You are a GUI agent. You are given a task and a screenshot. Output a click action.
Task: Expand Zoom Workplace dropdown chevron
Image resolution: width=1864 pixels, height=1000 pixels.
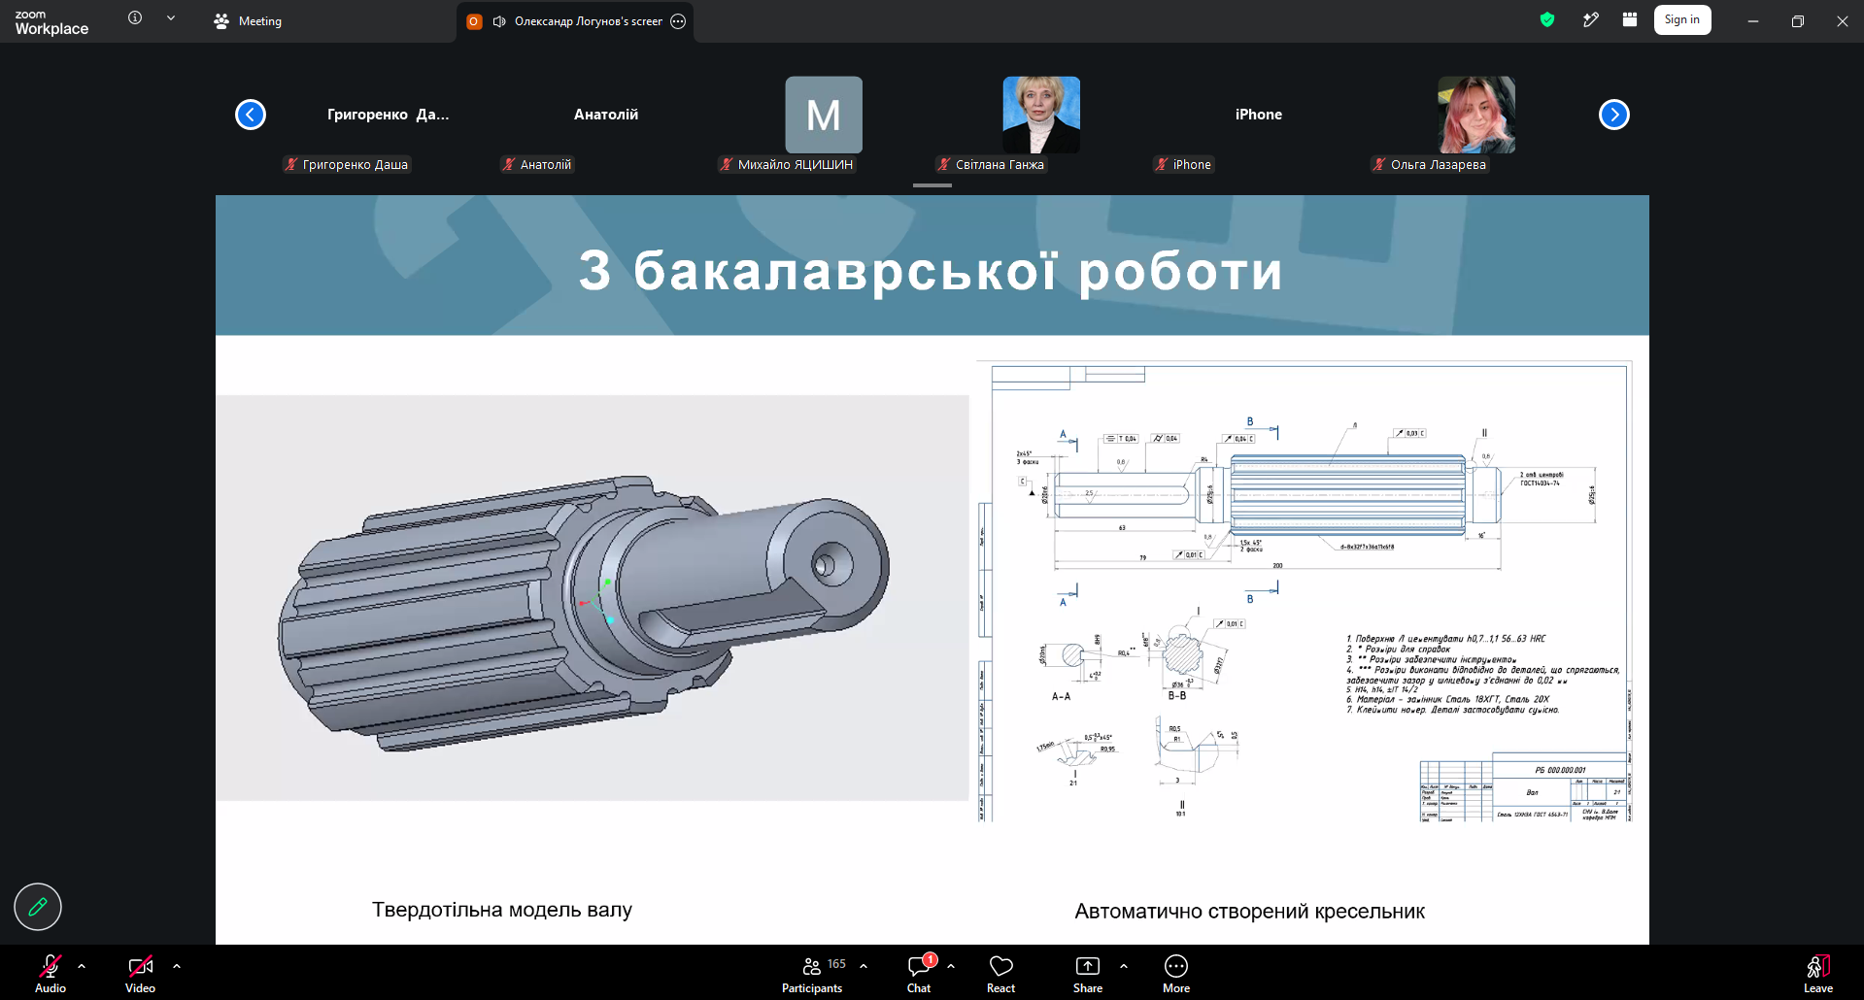[171, 17]
